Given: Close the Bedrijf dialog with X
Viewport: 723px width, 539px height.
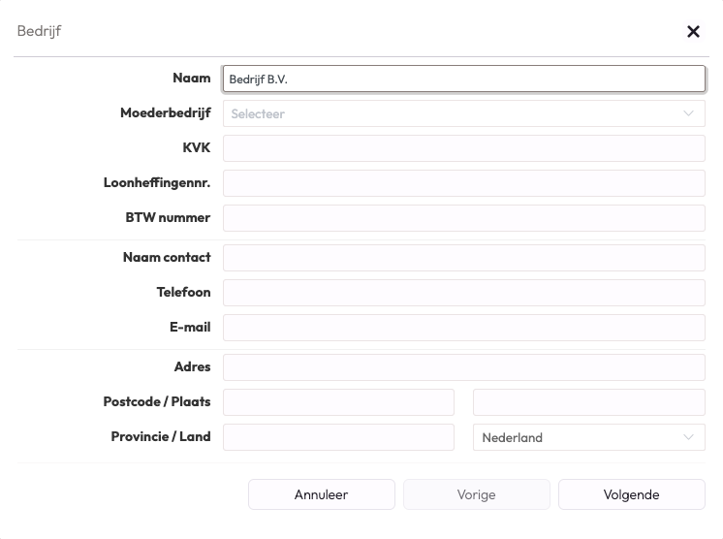Looking at the screenshot, I should point(693,31).
